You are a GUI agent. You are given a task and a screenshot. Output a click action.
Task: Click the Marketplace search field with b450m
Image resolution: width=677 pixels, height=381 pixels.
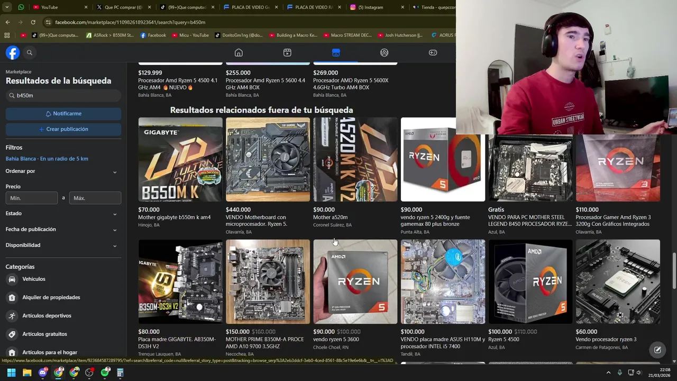click(x=63, y=96)
